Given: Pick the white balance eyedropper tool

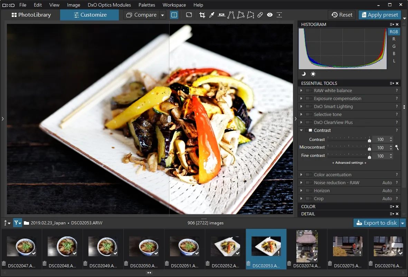Looking at the screenshot, I should click(x=212, y=15).
